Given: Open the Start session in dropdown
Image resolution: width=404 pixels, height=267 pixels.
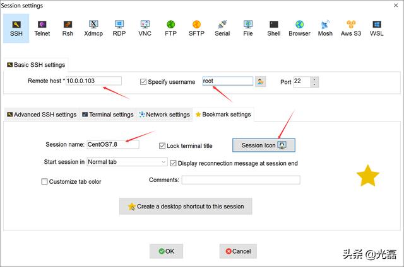Looking at the screenshot, I should [128, 162].
